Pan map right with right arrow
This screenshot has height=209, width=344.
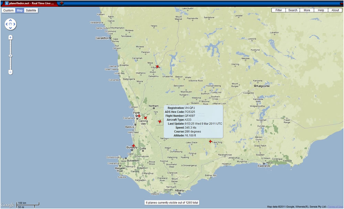click(14, 24)
